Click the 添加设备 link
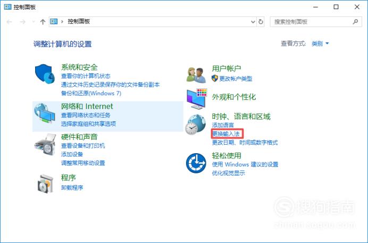 [x=72, y=154]
